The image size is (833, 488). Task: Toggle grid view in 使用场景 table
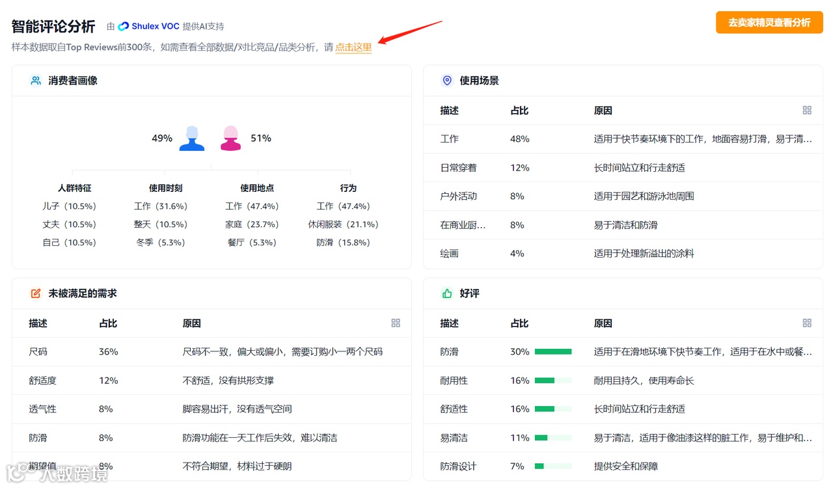coord(807,111)
